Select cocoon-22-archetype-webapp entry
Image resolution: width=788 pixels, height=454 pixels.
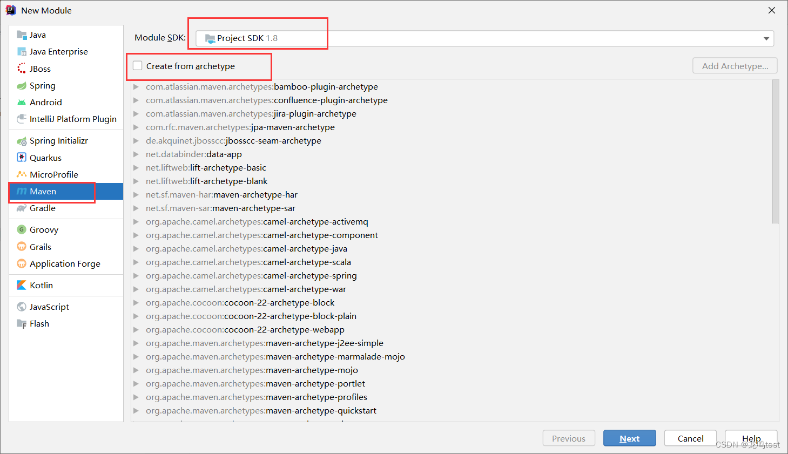click(x=245, y=330)
